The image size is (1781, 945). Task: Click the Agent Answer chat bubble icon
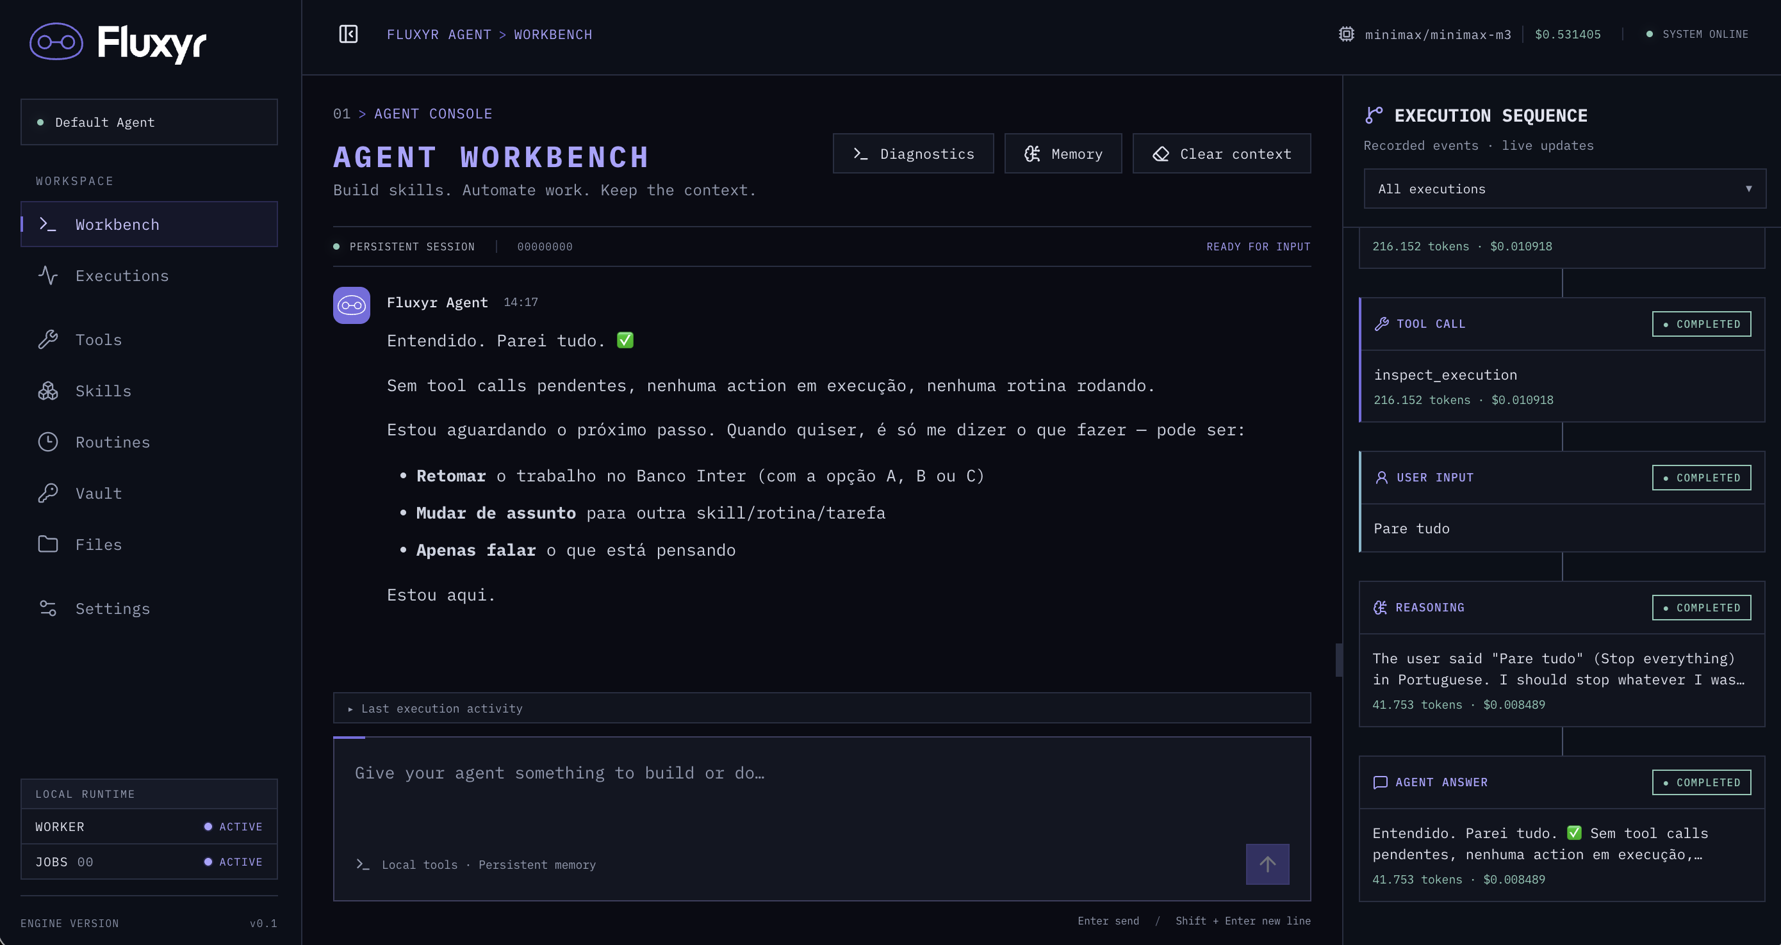coord(1380,781)
